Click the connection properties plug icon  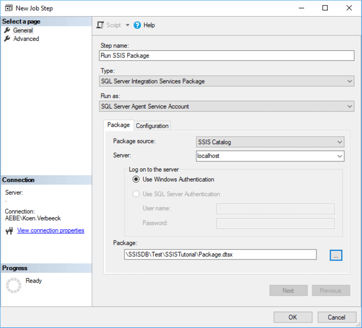pyautogui.click(x=10, y=231)
